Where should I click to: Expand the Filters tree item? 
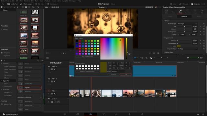3,84
